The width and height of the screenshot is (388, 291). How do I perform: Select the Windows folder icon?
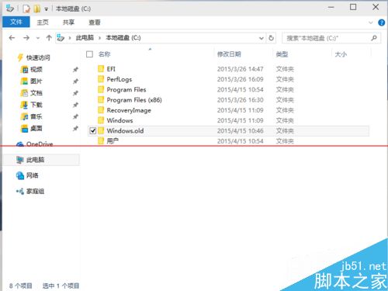pos(101,120)
